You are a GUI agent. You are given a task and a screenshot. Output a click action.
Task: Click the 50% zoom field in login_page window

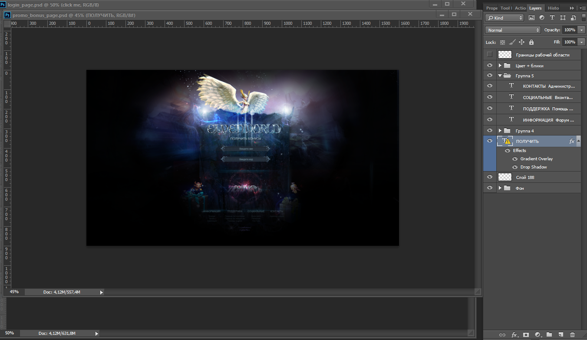tap(10, 333)
